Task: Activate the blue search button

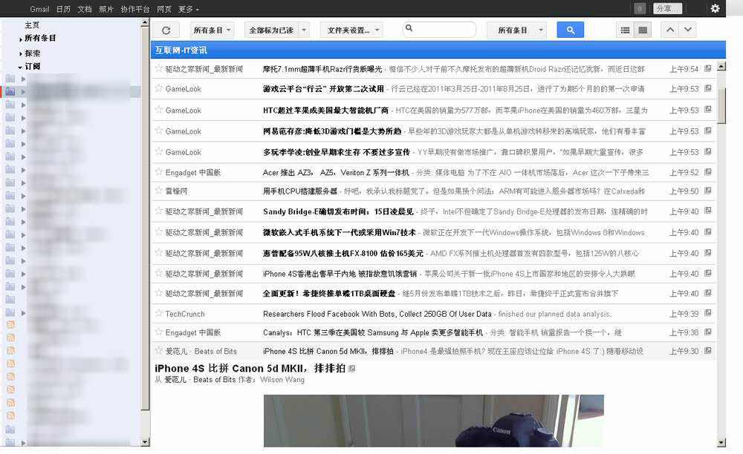Action: (569, 30)
